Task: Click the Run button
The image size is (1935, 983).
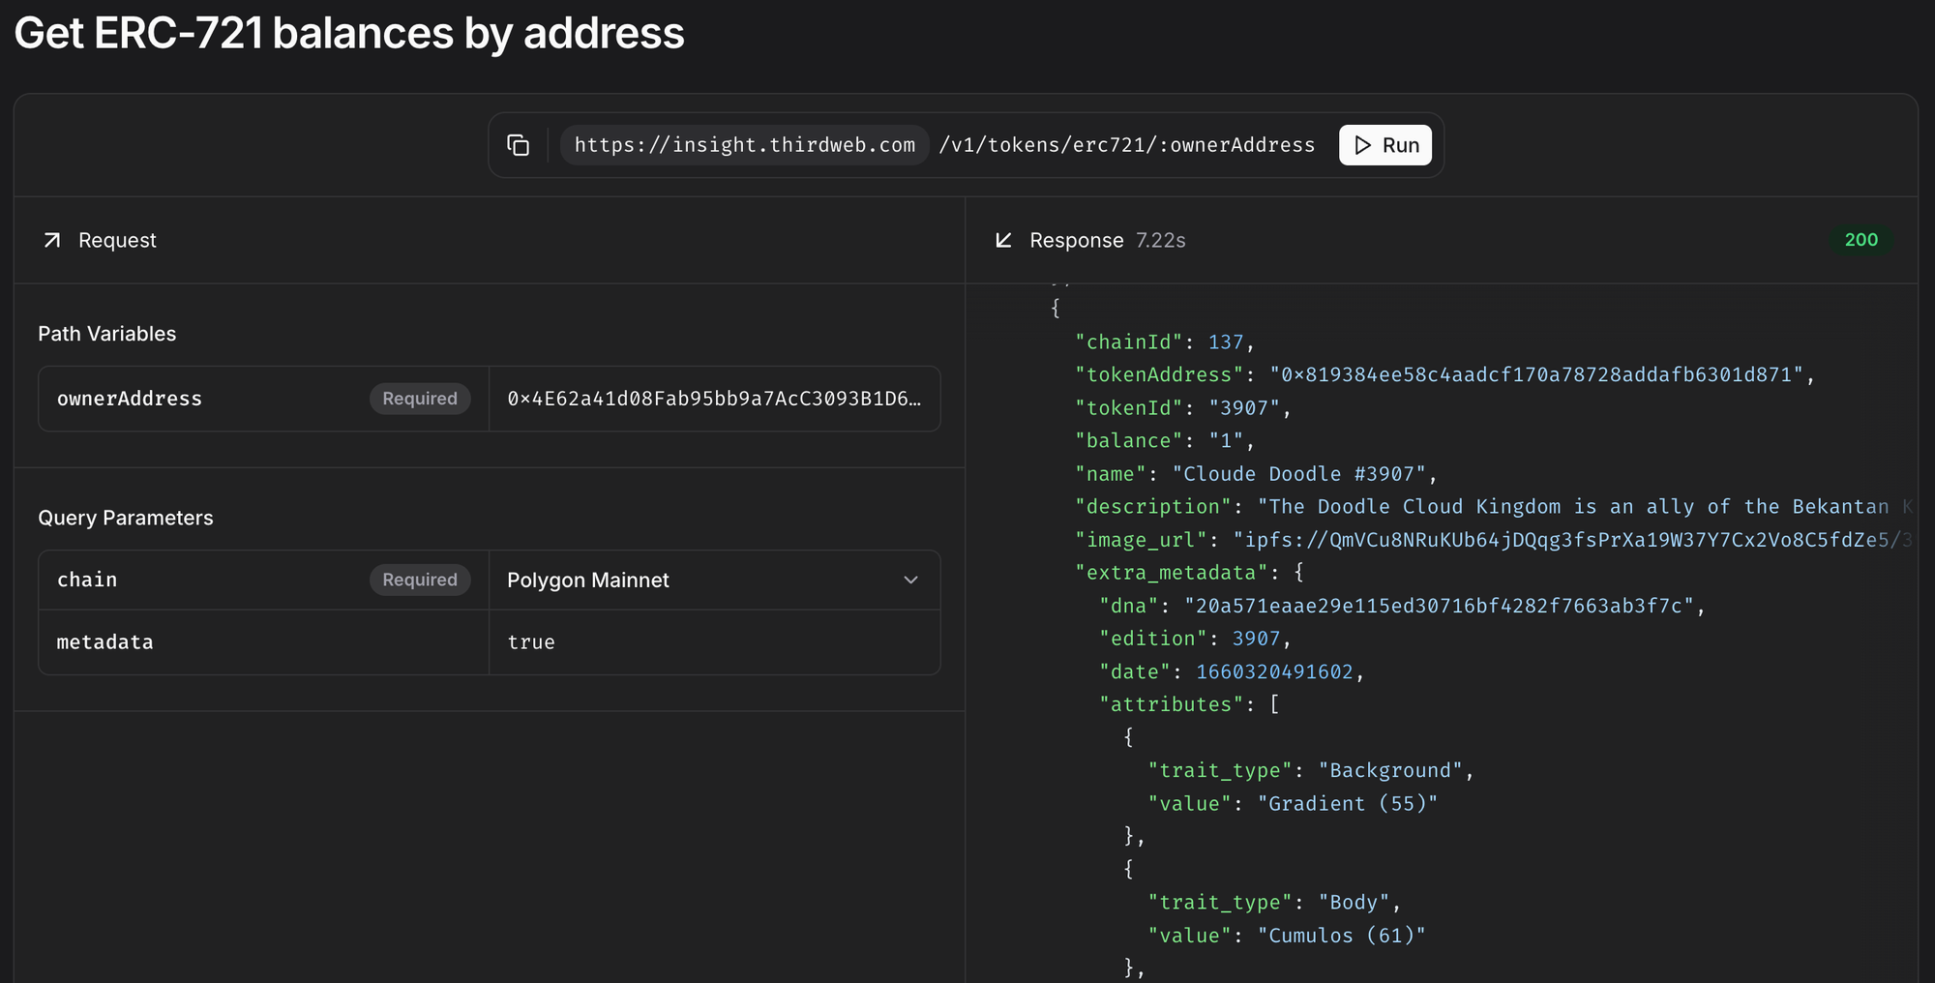Action: 1385,145
